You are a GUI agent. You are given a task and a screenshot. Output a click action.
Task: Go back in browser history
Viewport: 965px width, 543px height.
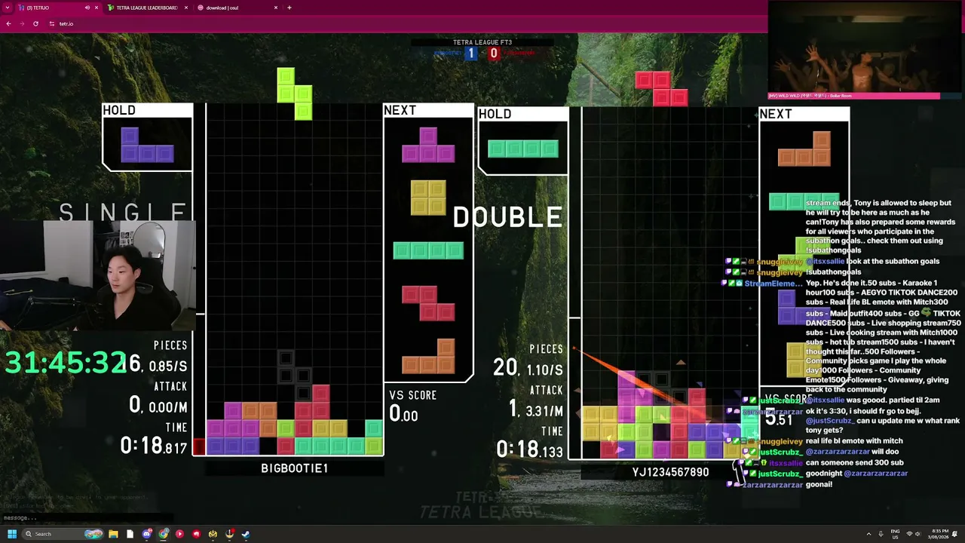pos(8,23)
